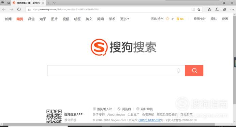Open the 关于搜狗 footer link
236x127 pixels.
pos(99,115)
